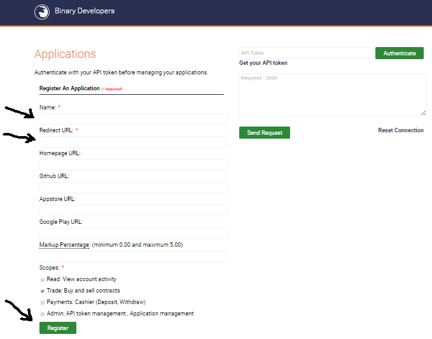Enable the Read: View account activity checkbox
This screenshot has height=339, width=432.
[43, 279]
